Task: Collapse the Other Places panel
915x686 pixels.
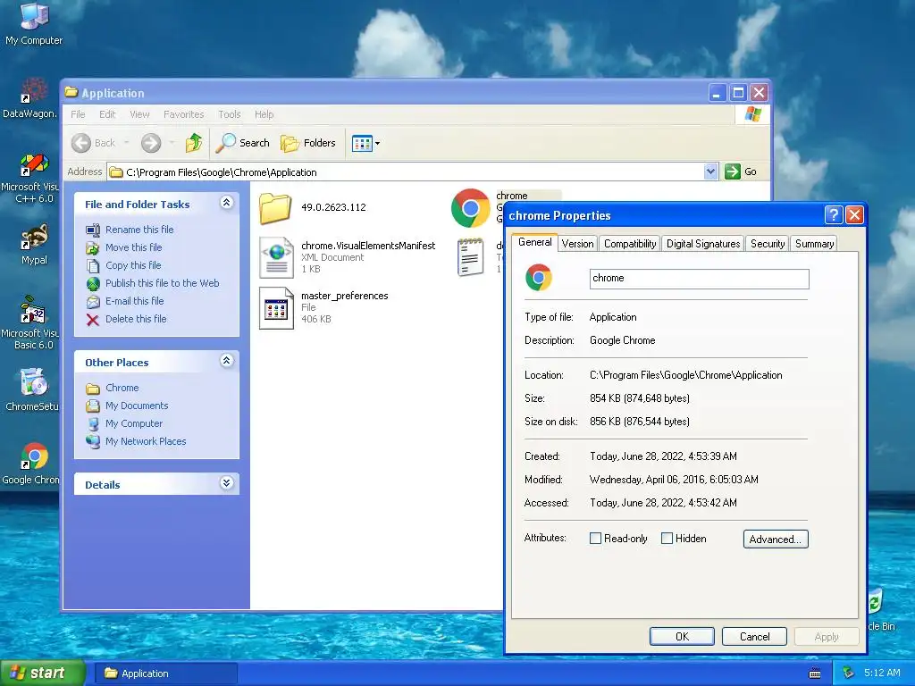Action: coord(226,361)
